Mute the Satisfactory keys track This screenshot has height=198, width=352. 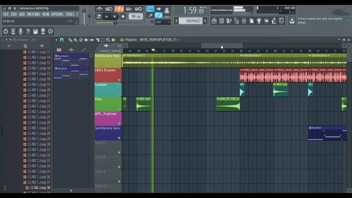pos(119,65)
